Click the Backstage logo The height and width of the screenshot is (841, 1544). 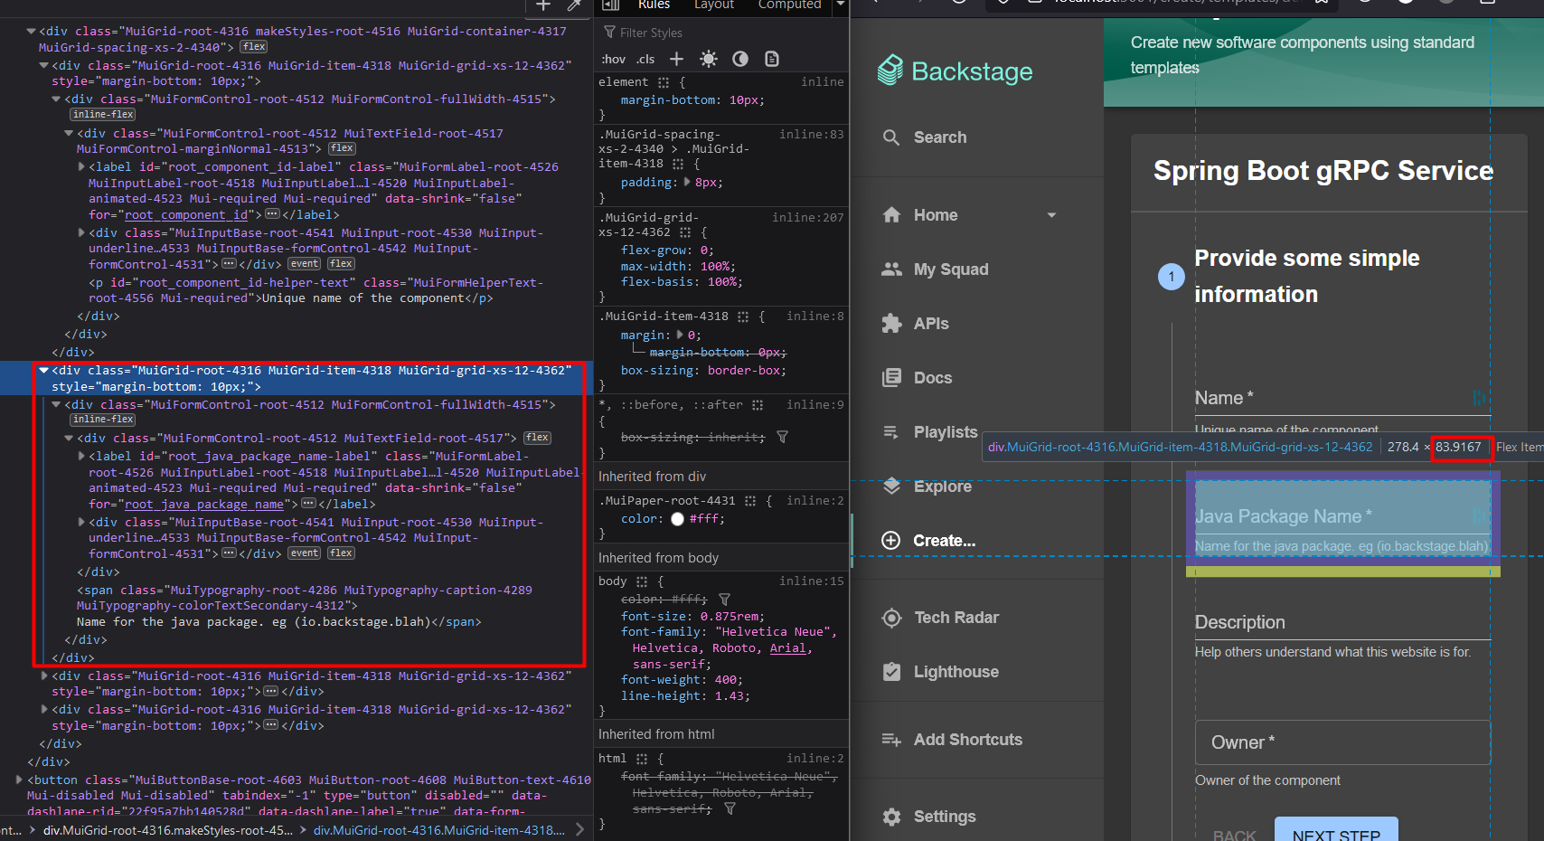(956, 71)
